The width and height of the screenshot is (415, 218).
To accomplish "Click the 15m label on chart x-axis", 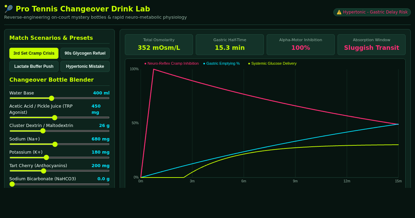I will pyautogui.click(x=398, y=181).
